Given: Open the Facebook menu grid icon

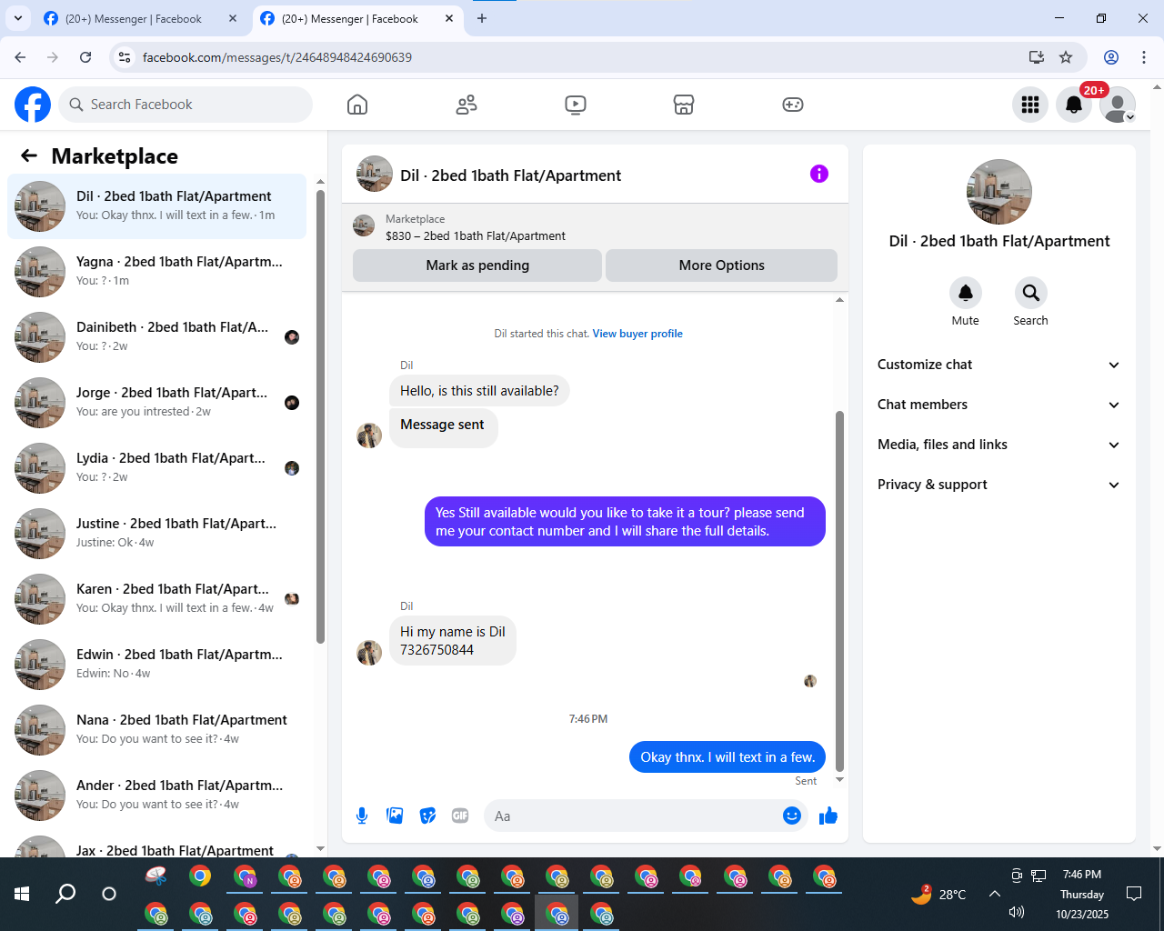Looking at the screenshot, I should [x=1030, y=105].
